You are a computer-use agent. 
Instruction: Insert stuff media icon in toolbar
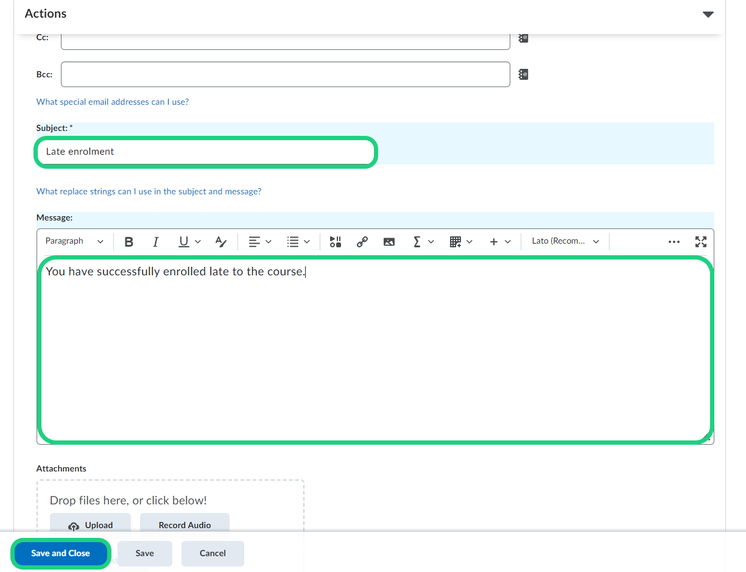[336, 242]
